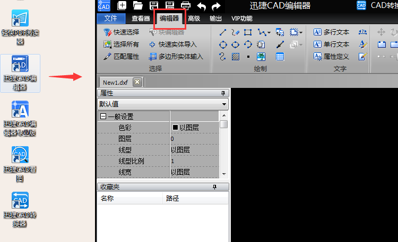
Task: Click 多行文本 button
Action: pyautogui.click(x=331, y=32)
